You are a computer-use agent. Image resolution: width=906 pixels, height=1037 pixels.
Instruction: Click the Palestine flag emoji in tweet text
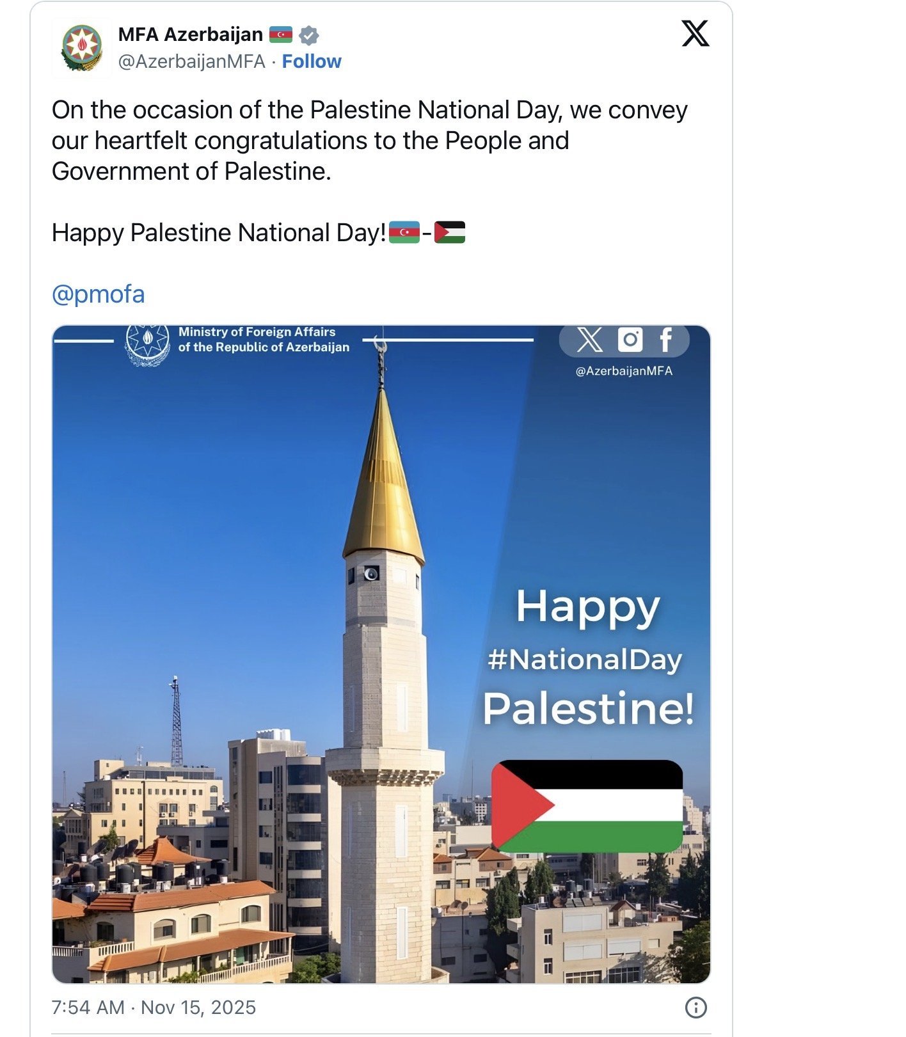coord(450,232)
